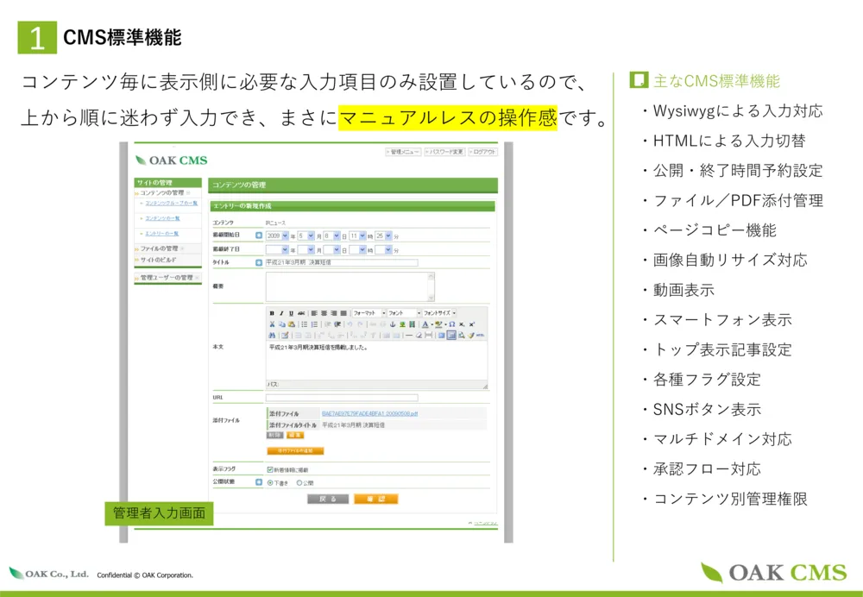This screenshot has width=863, height=597.
Task: Open the start year 2009 dropdown
Action: [x=279, y=235]
